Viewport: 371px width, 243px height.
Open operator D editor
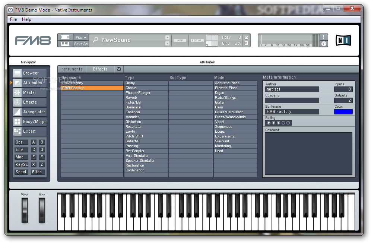(x=42, y=150)
